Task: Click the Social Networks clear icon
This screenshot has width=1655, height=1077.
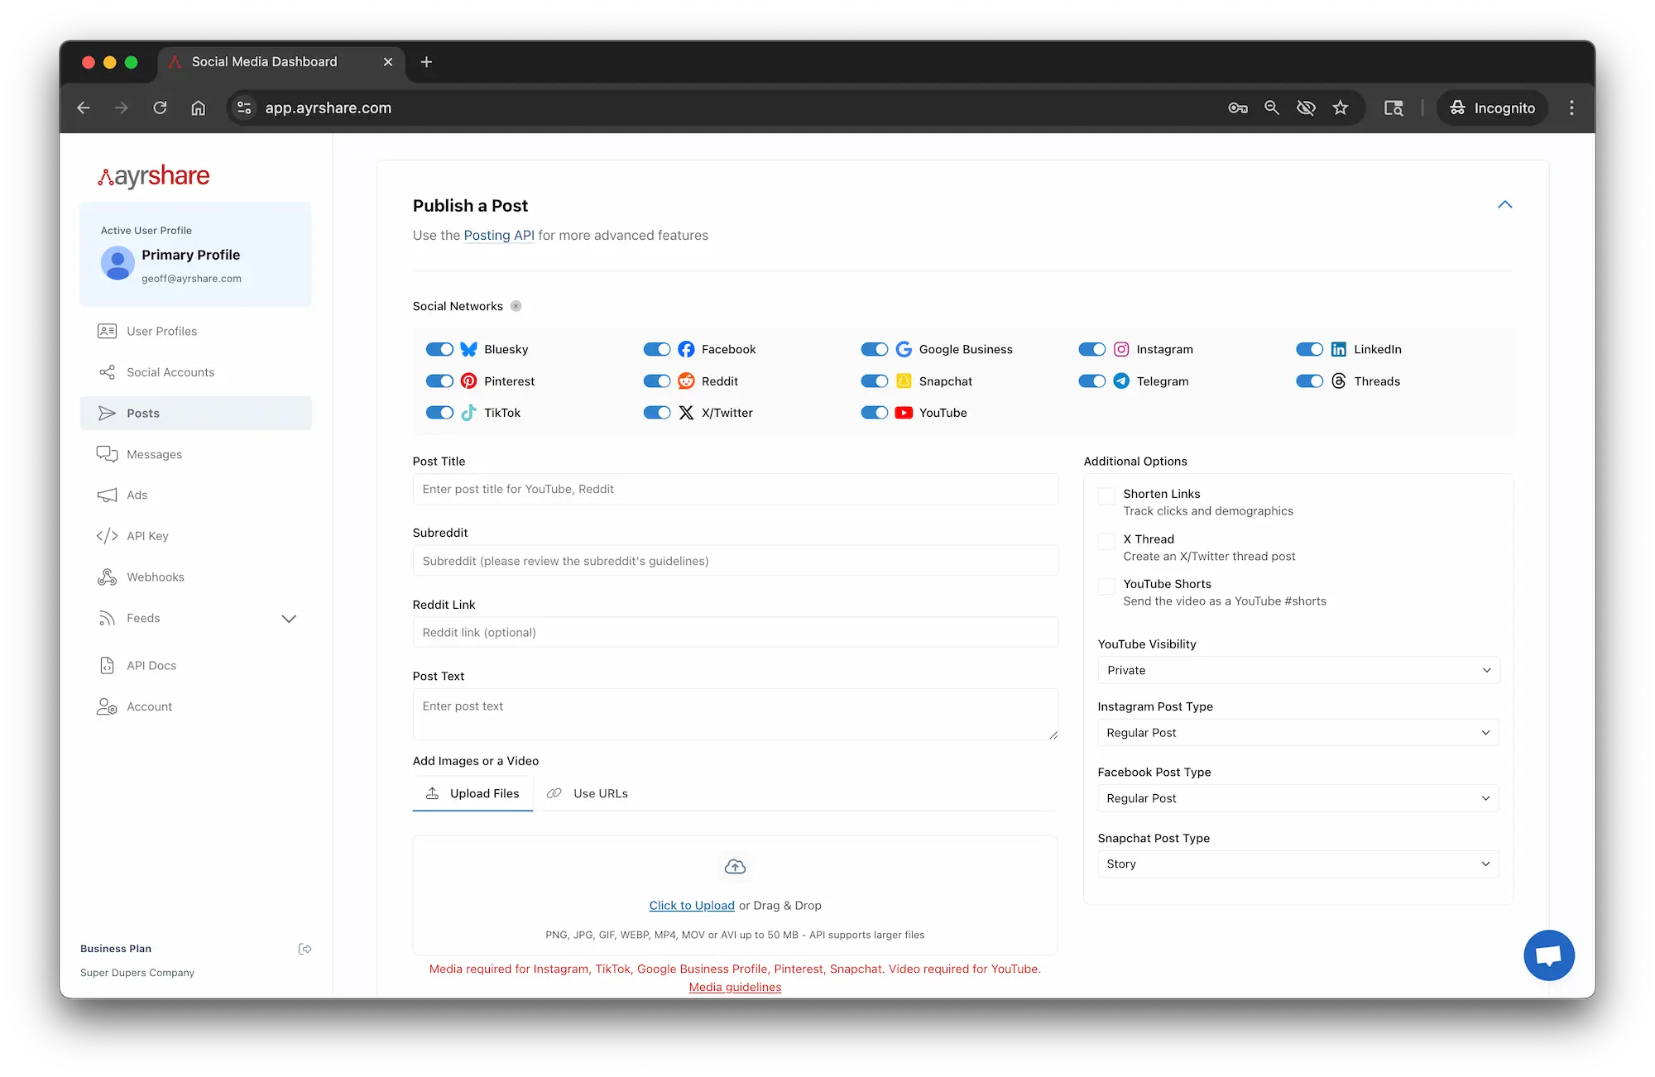Action: [516, 306]
